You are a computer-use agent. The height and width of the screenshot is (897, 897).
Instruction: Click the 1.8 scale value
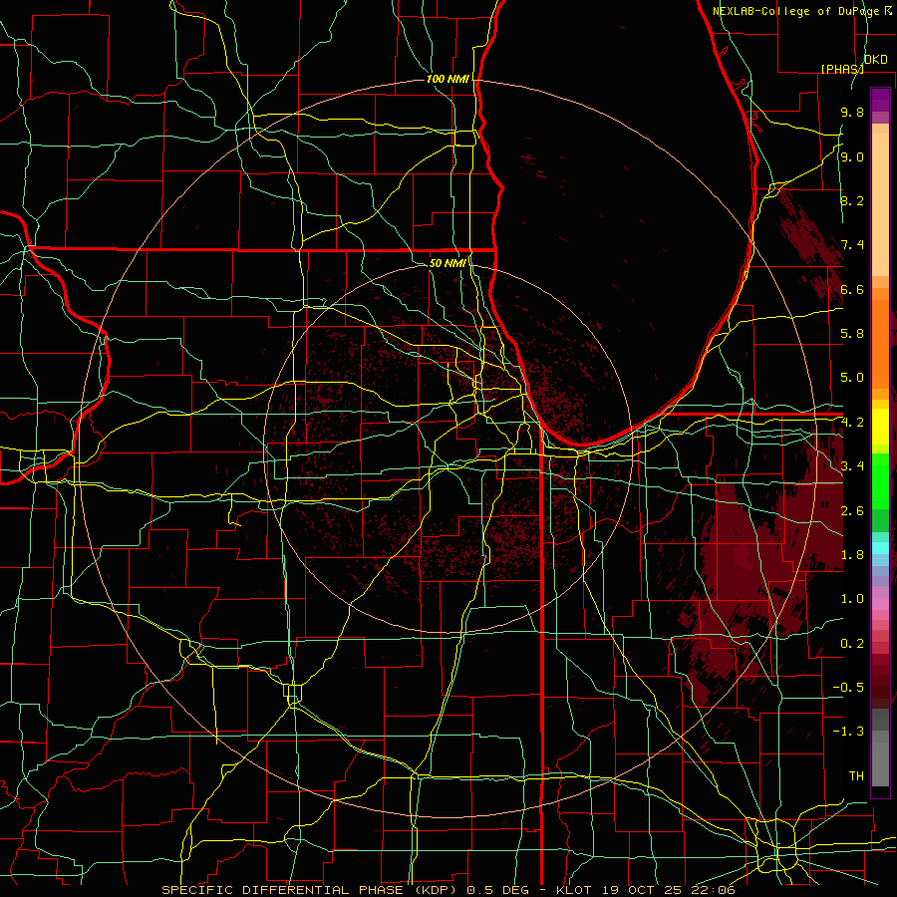click(852, 555)
